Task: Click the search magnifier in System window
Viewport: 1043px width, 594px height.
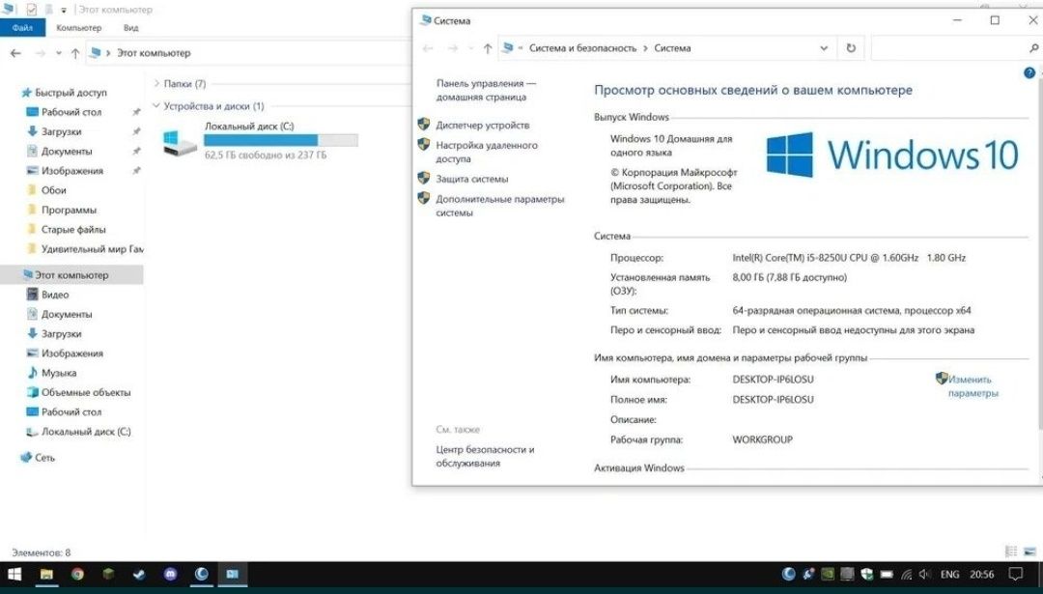Action: tap(1033, 48)
